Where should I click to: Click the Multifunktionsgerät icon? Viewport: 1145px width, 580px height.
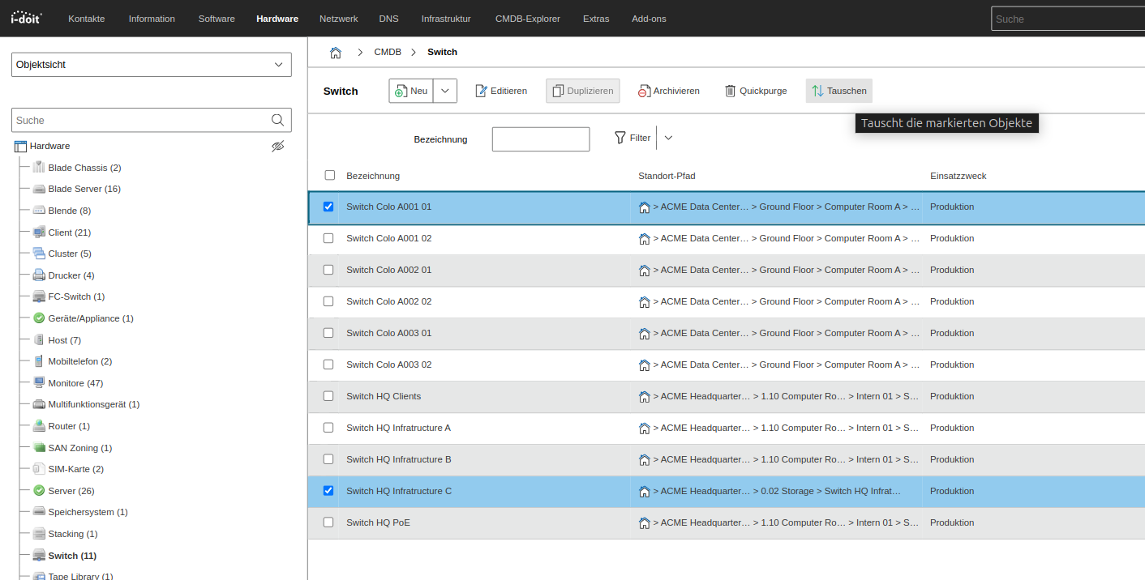pyautogui.click(x=39, y=404)
